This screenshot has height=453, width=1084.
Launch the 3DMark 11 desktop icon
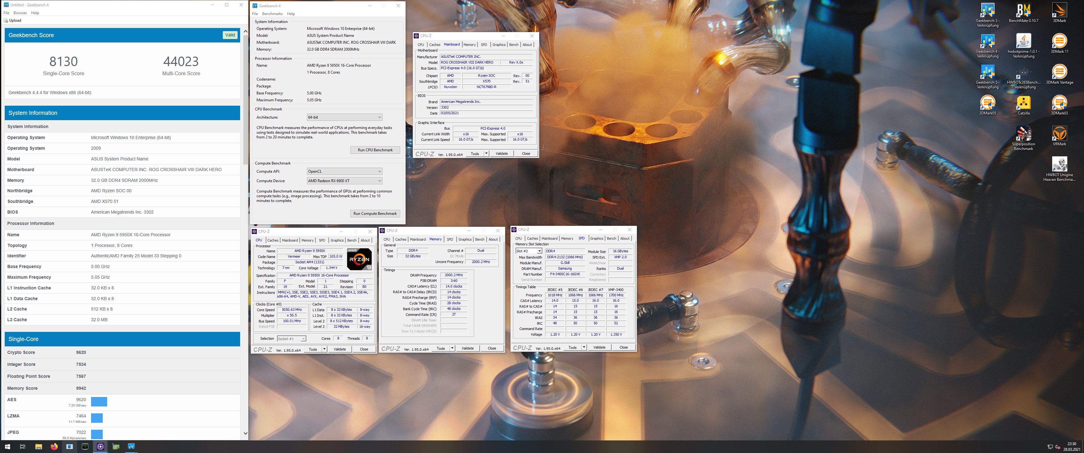pos(1059,44)
